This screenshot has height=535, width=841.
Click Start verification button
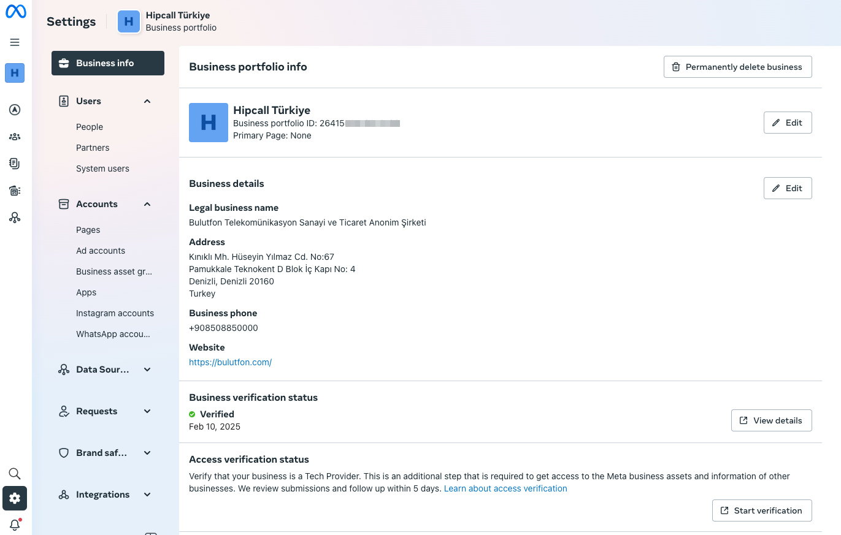[762, 510]
